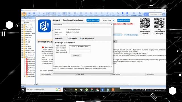Open the All dropdown beside toolbar search
The height and width of the screenshot is (102, 182).
[146, 14]
